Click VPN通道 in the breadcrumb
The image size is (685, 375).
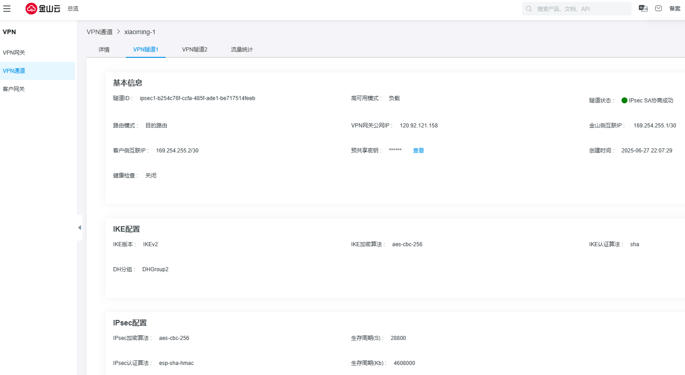[99, 32]
